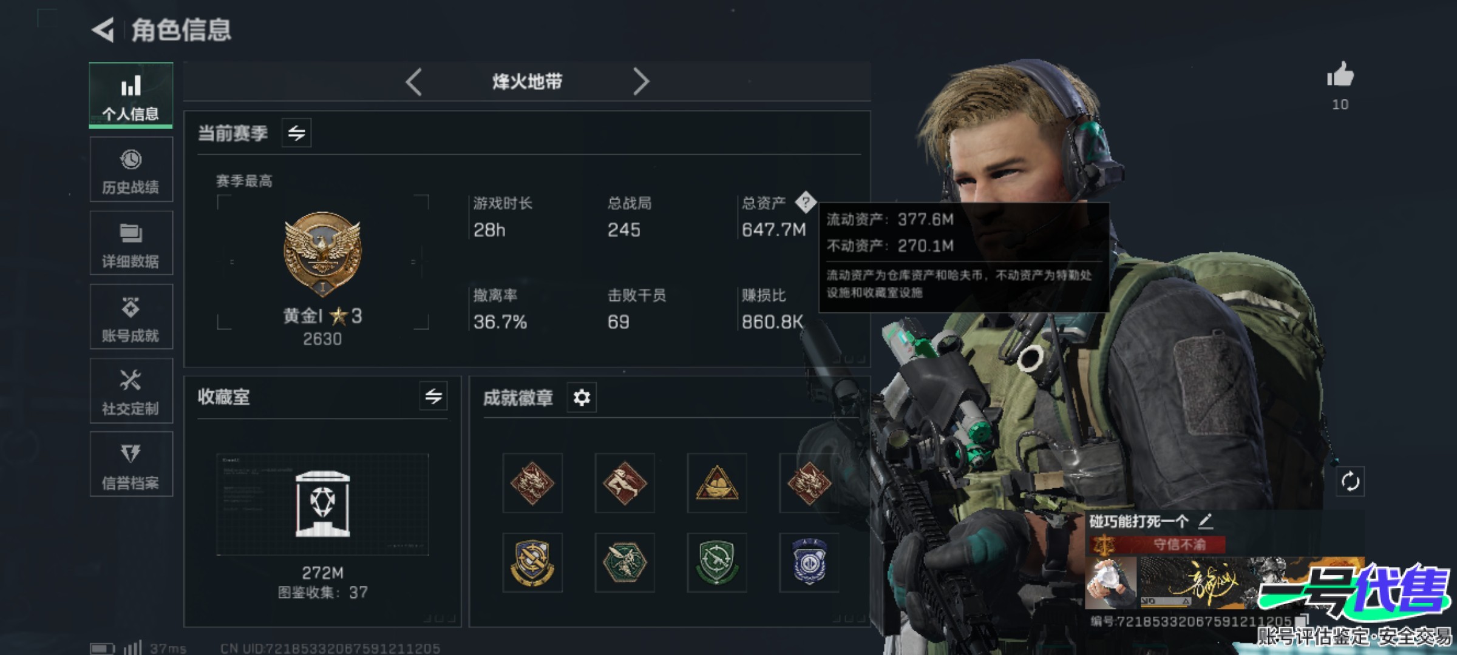Open the 账号成就 sidebar tab
Screen dimensions: 1457x655
point(131,317)
